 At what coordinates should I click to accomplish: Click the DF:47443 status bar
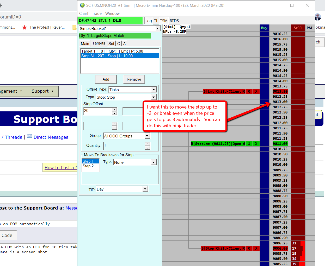pyautogui.click(x=110, y=21)
